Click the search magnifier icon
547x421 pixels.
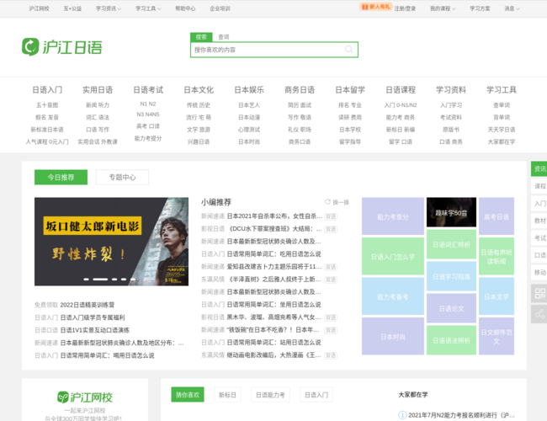[x=348, y=50]
